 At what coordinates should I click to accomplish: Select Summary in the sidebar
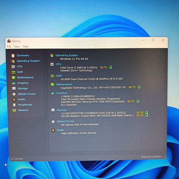pyautogui.click(x=23, y=55)
